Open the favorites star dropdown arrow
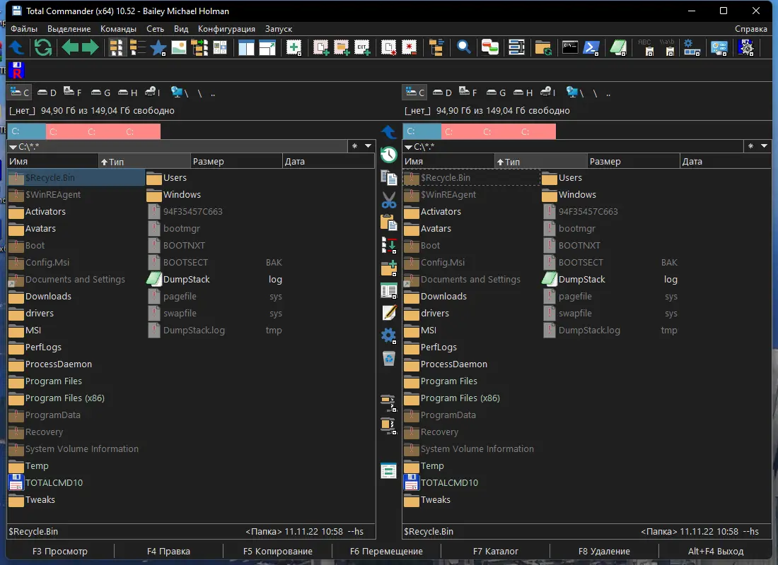This screenshot has height=565, width=778. (164, 52)
